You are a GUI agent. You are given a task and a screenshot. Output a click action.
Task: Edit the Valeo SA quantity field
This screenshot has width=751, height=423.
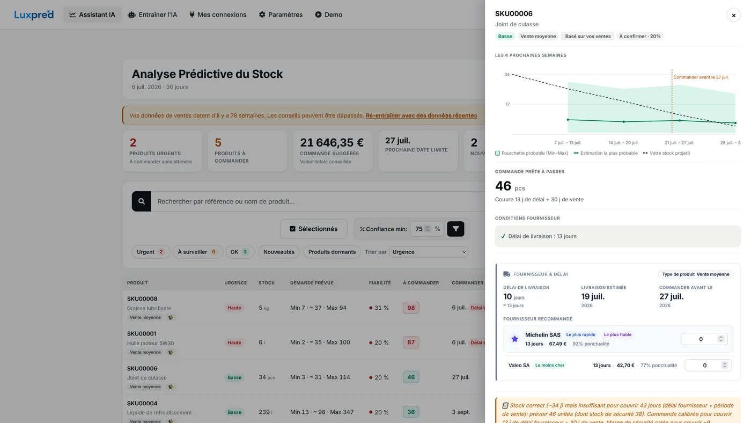[708, 365]
